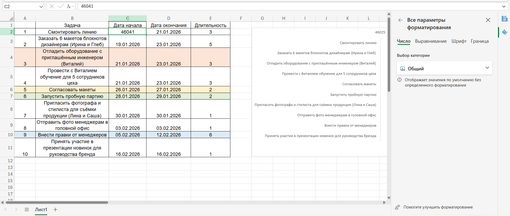Open the chart pane icon in sidebar
Viewport: 510px width, 216px height.
(504, 19)
